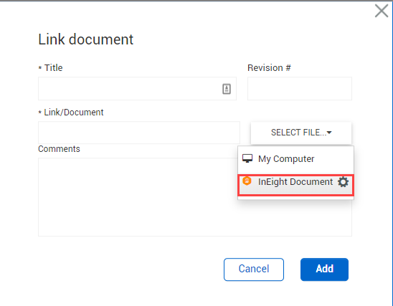This screenshot has width=393, height=306.
Task: Open the SELECT FILE... dropdown button
Action: tap(301, 133)
